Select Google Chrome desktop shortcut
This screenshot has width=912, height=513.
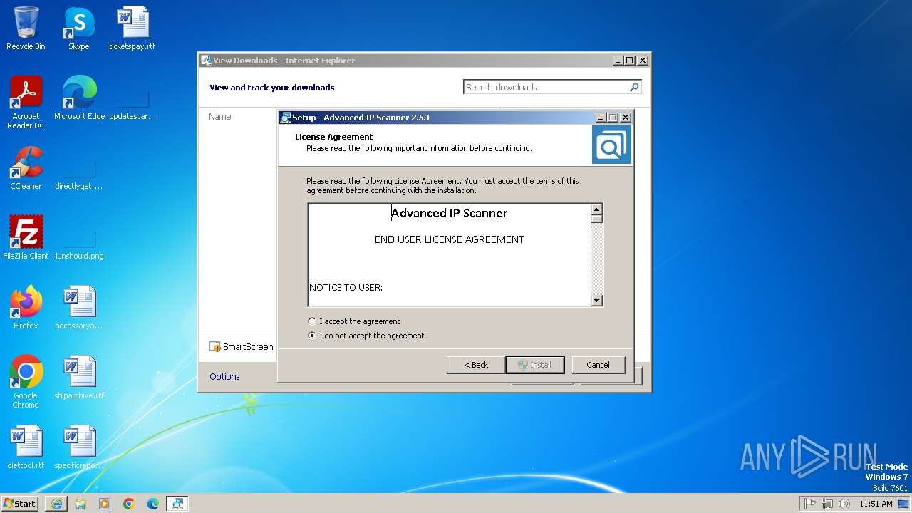[26, 382]
